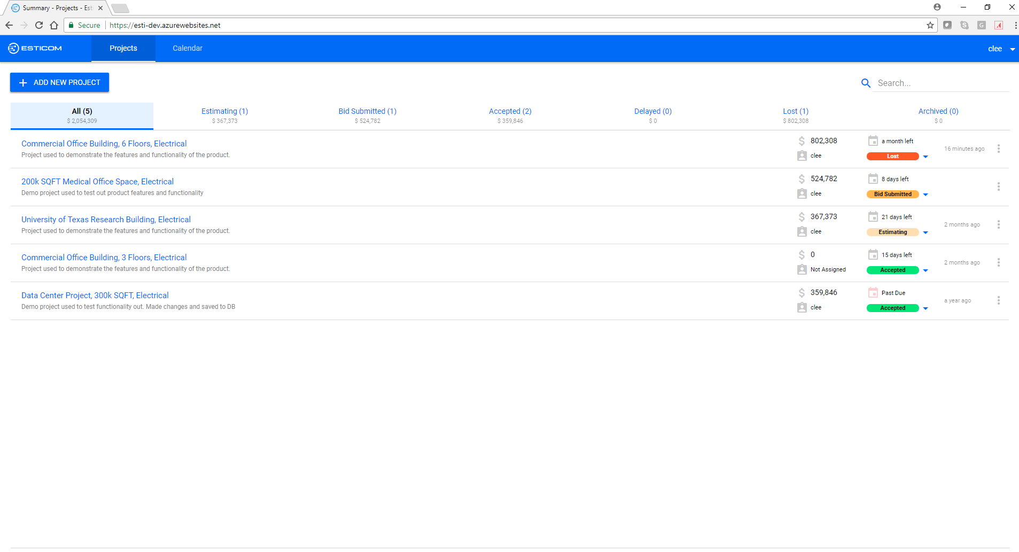The width and height of the screenshot is (1019, 552).
Task: Go to the browser home page
Action: (x=54, y=25)
